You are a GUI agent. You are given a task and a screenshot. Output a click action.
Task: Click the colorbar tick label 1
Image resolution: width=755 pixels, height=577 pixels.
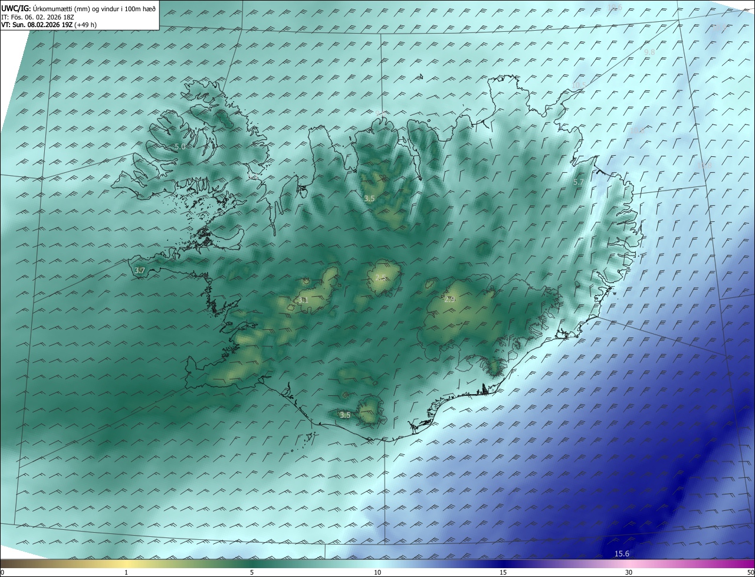coord(126,572)
